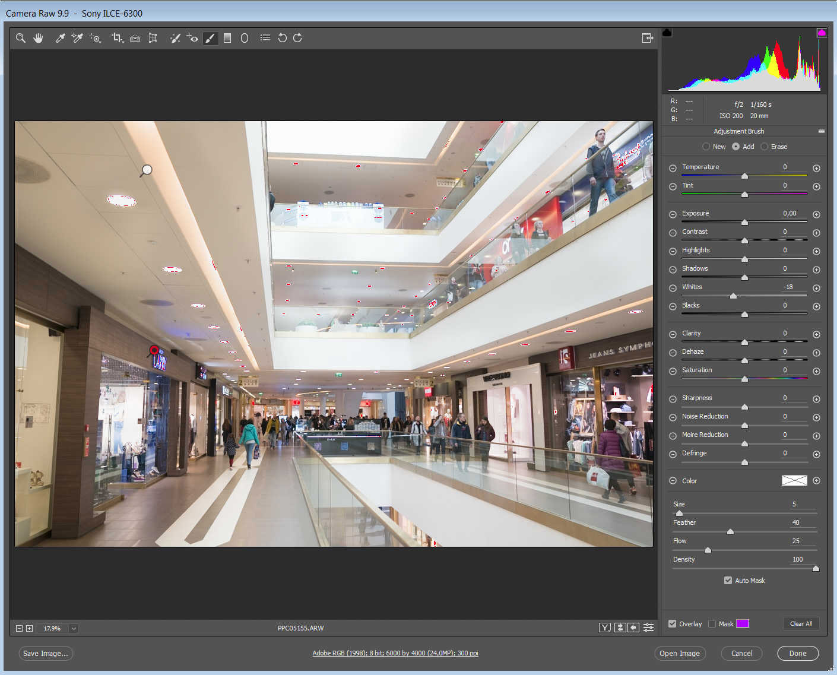Select the Hand tool
The height and width of the screenshot is (675, 837).
click(x=39, y=38)
